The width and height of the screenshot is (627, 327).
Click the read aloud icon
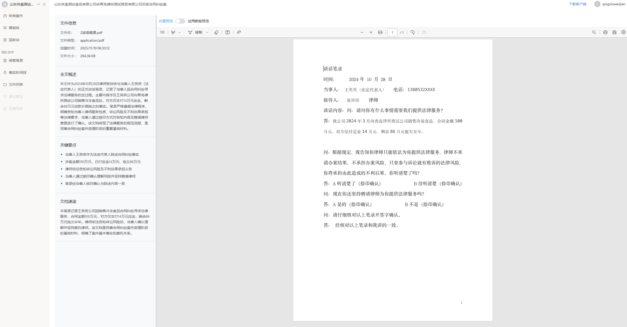pyautogui.click(x=239, y=32)
